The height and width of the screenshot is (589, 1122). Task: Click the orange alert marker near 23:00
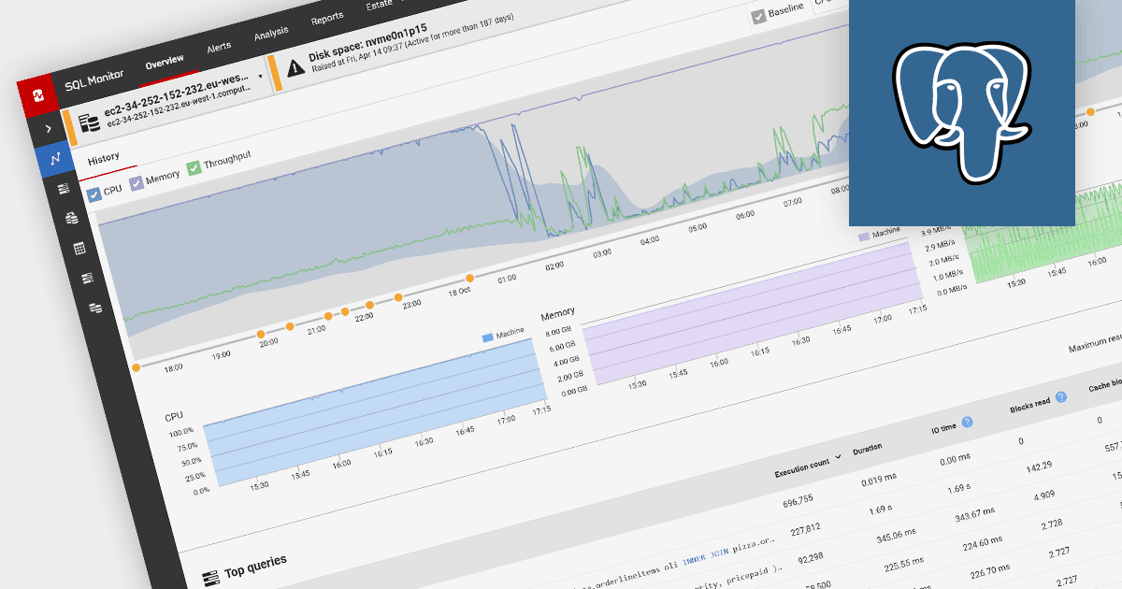click(398, 296)
